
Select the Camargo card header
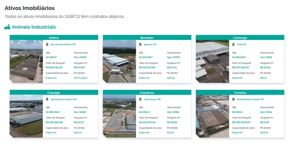click(x=240, y=38)
